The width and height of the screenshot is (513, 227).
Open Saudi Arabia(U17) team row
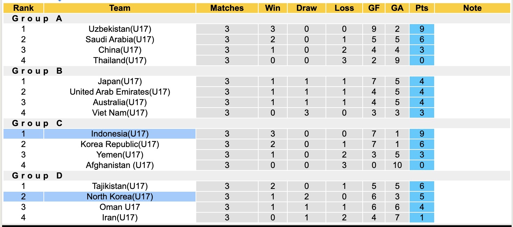(x=120, y=39)
